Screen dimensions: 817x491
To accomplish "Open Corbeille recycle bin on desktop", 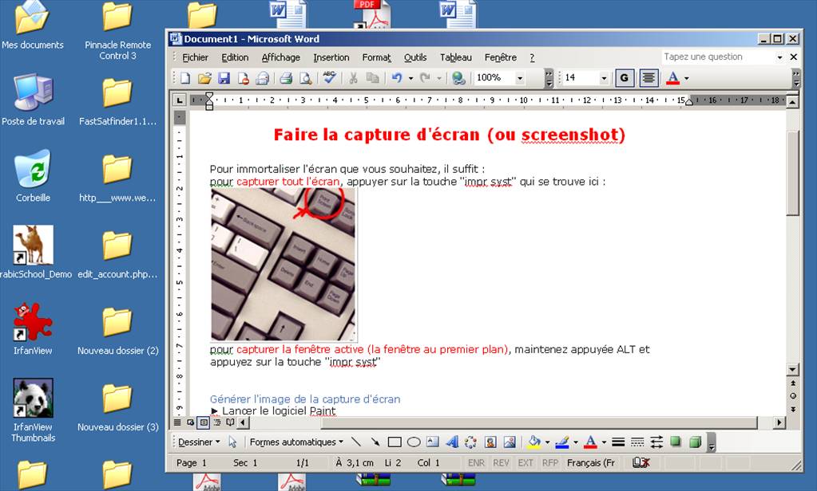I will [33, 176].
